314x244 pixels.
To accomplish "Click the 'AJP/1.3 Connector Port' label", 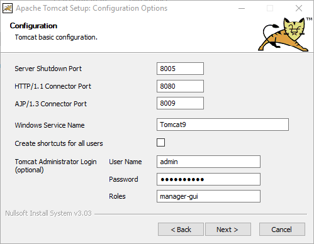I will coord(50,104).
